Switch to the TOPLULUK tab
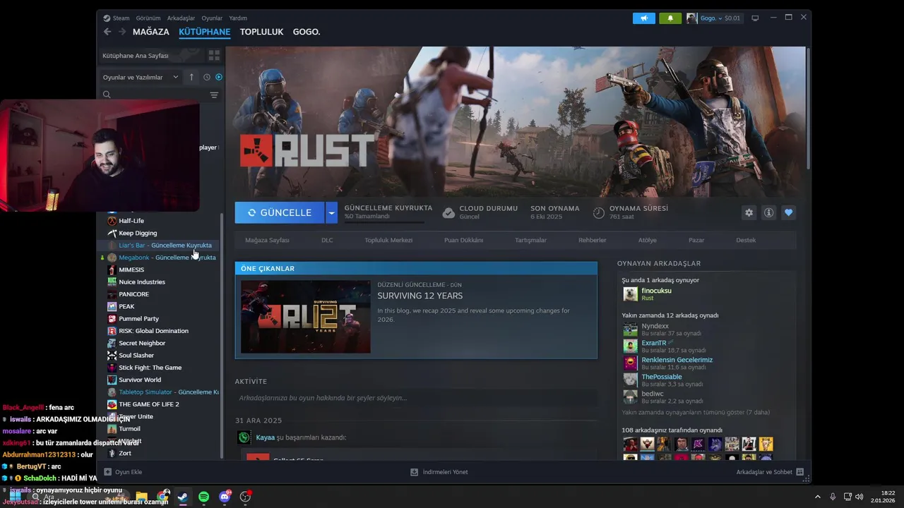Screen dimensions: 904x508 pos(261,32)
